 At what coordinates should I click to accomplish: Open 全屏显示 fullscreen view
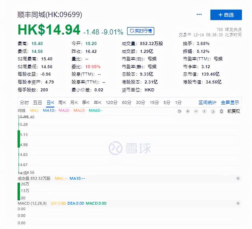230,103
